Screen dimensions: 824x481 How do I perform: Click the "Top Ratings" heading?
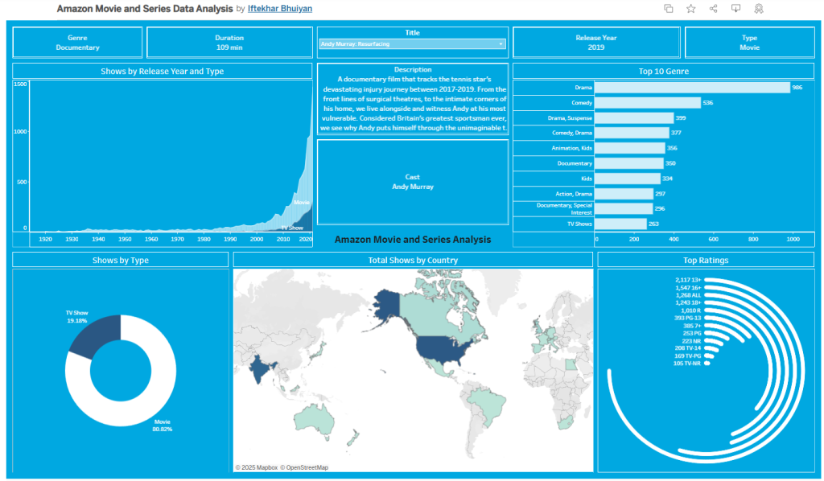[706, 260]
